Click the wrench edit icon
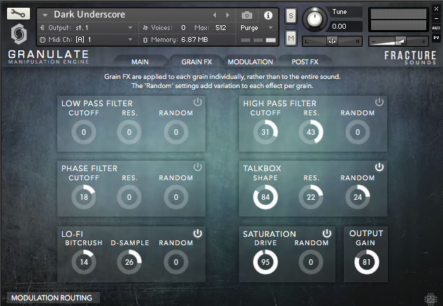This screenshot has width=443, height=306. [x=18, y=13]
